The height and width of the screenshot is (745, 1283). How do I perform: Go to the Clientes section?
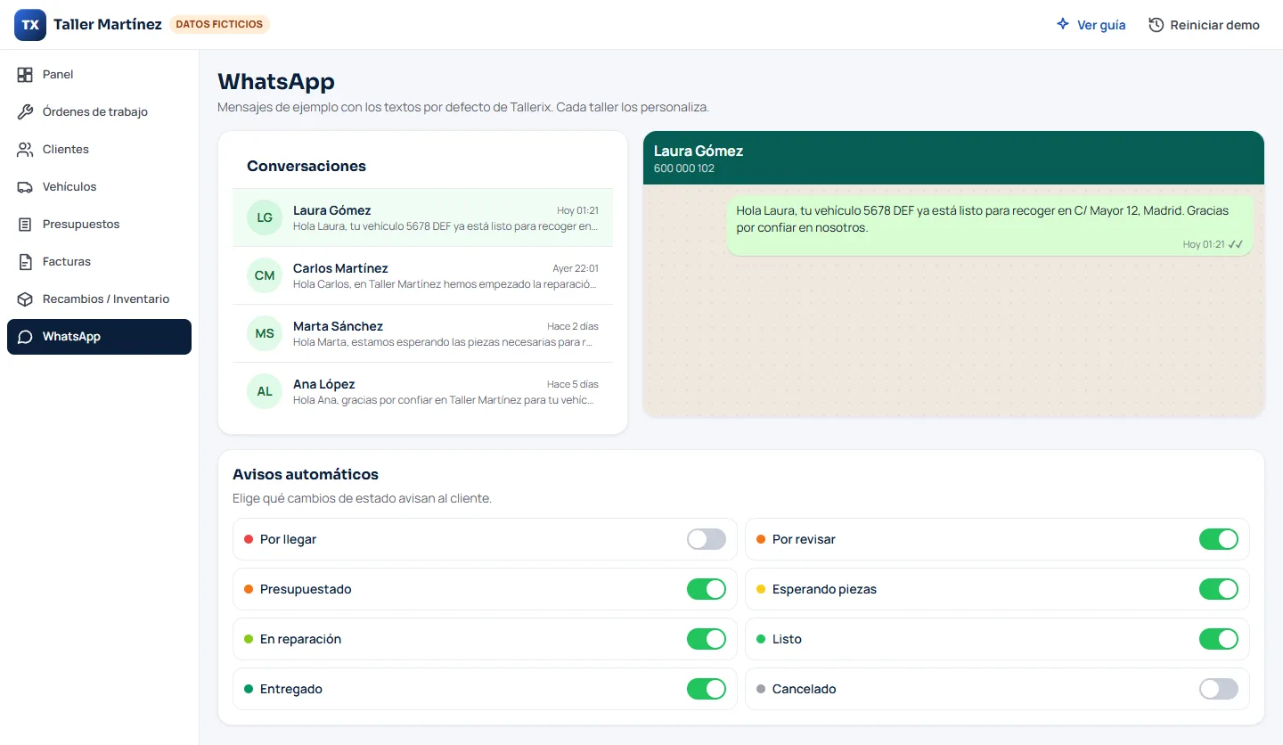pos(99,150)
